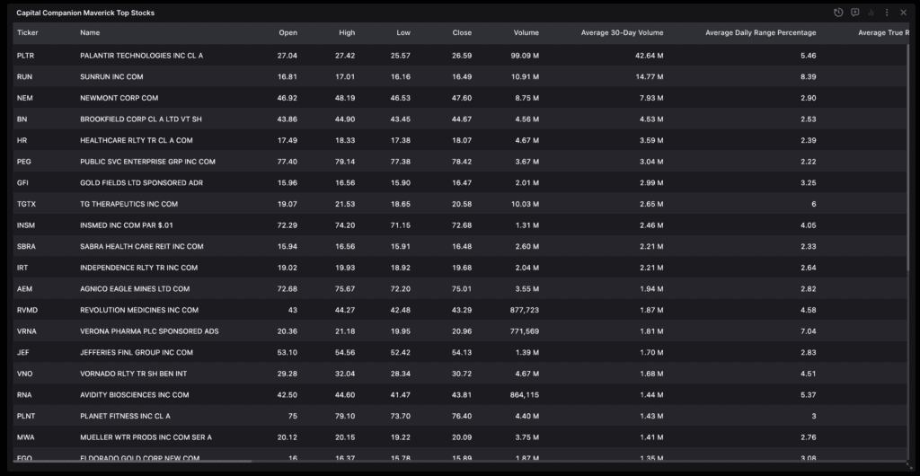Click the High column header
The image size is (920, 476).
[346, 33]
